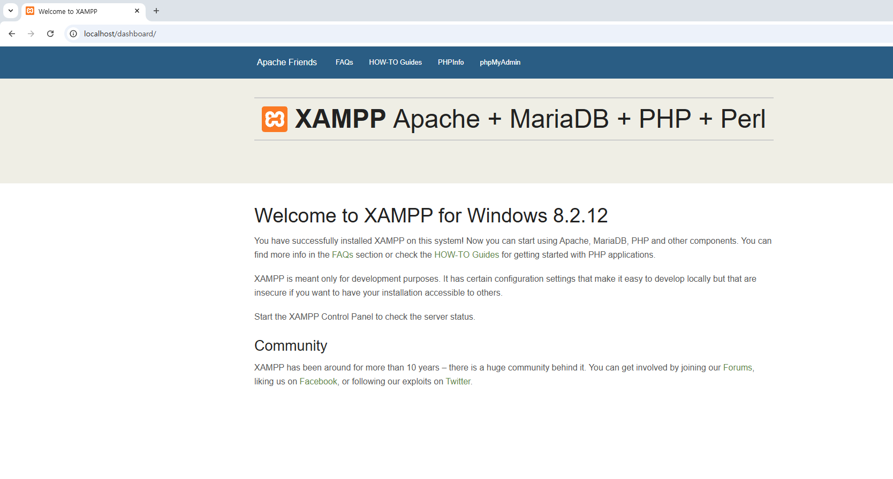Click the orange XAMPP logo in the header
This screenshot has height=479, width=893.
(275, 119)
